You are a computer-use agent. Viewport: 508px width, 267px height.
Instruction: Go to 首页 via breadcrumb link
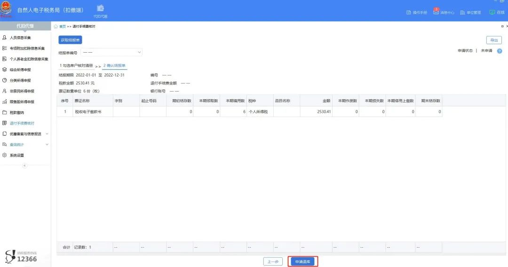tap(63, 26)
